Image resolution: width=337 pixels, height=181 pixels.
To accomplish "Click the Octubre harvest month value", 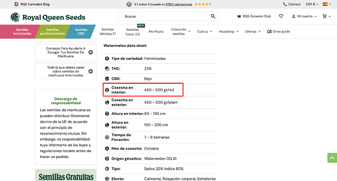I will coord(151,149).
